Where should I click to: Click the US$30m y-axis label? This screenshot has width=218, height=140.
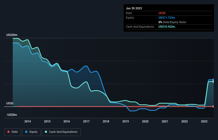[12, 35]
